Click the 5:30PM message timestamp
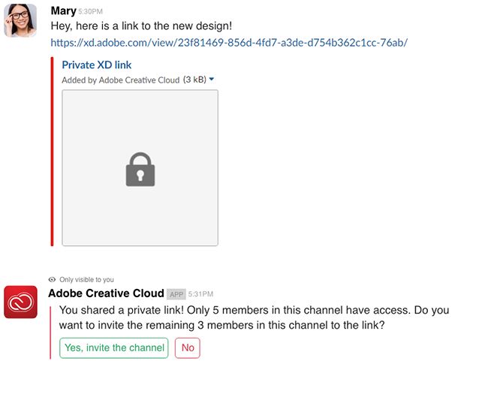This screenshot has height=394, width=488. 92,12
